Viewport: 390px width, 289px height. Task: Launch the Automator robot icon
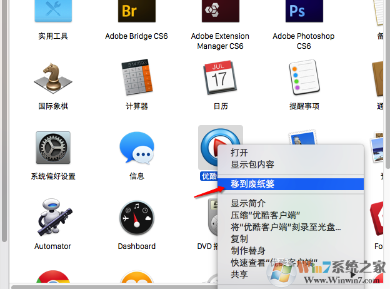pos(53,219)
